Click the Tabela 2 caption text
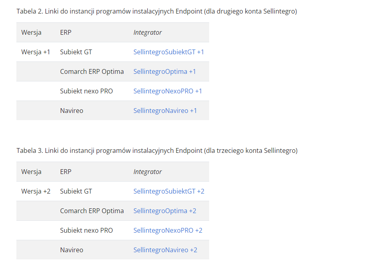 [157, 11]
